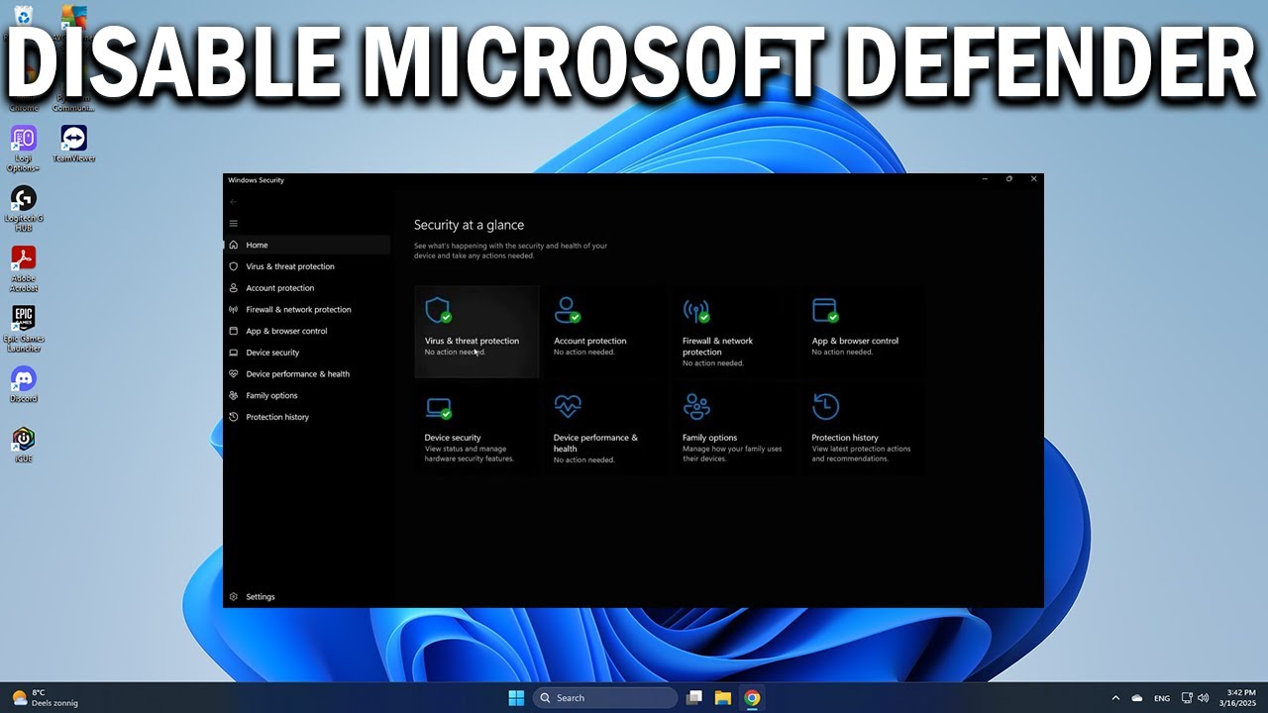
Task: Click the taskbar Search box
Action: click(605, 698)
